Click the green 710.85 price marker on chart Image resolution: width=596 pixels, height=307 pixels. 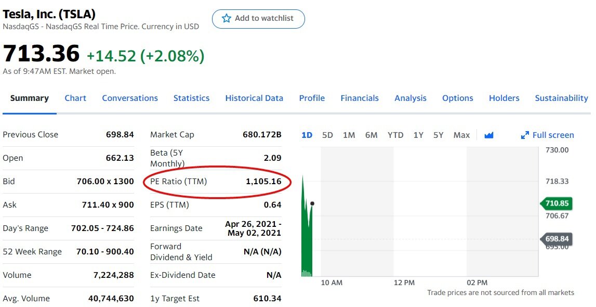pyautogui.click(x=557, y=203)
